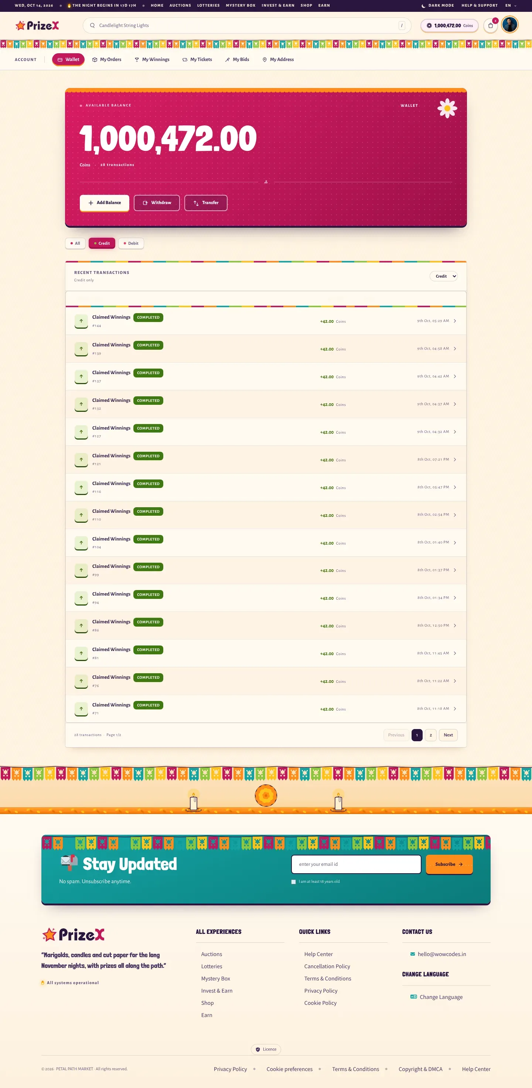532x1088 pixels.
Task: Go to page 2 of transactions
Action: pyautogui.click(x=431, y=735)
